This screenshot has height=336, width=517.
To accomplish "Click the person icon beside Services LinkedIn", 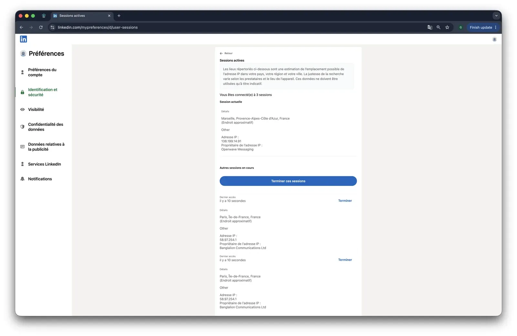I will (x=22, y=164).
